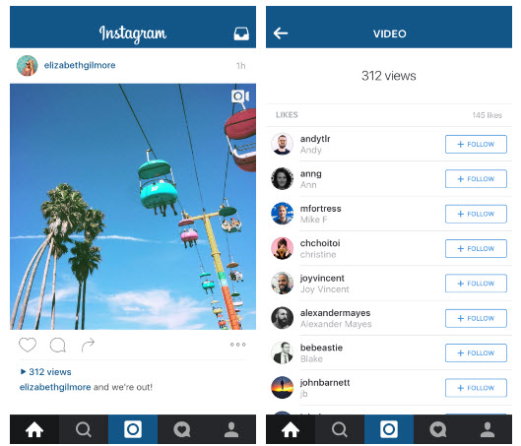
Task: Open chchoitoi's profile picture
Action: [x=282, y=248]
